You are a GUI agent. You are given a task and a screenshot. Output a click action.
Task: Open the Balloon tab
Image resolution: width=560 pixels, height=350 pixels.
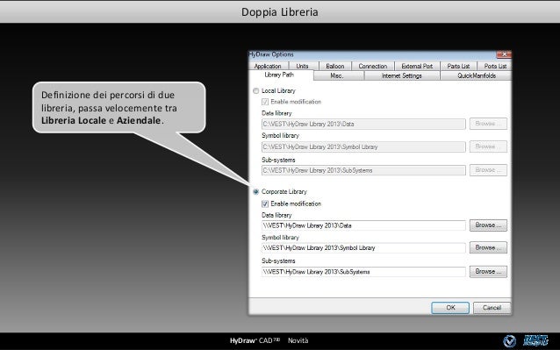pyautogui.click(x=335, y=66)
